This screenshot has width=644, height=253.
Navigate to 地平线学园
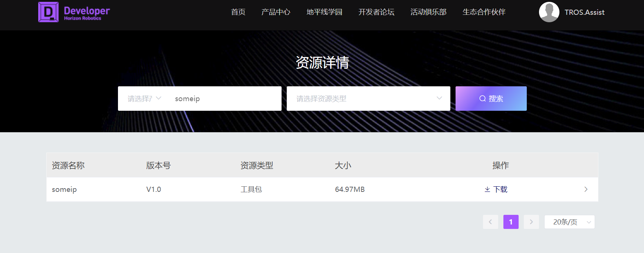point(324,12)
